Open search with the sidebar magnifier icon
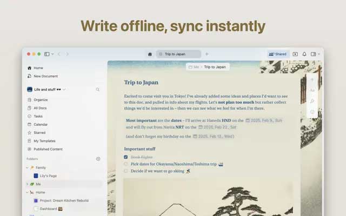Screen dimensions: 346x216 [98, 89]
